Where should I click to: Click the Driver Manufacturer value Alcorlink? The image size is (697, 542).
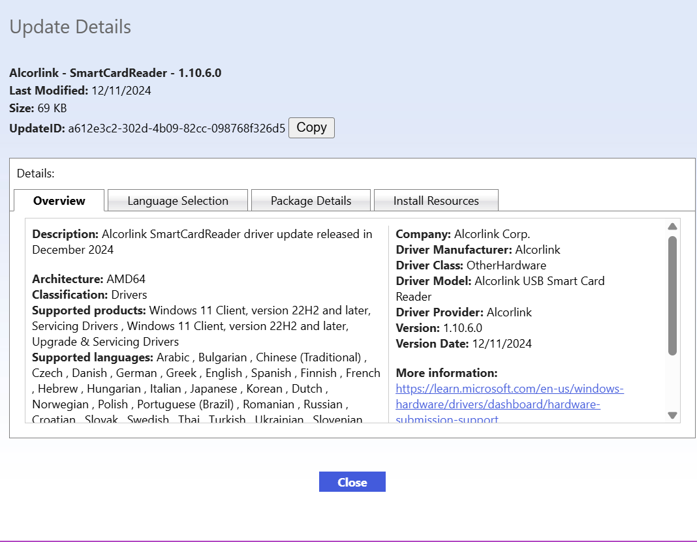pyautogui.click(x=537, y=250)
